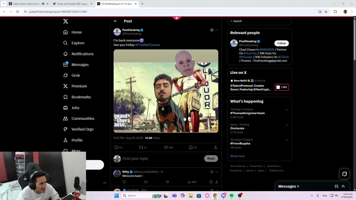Compose new message in Messages drawer
Image resolution: width=356 pixels, height=200 pixels.
point(337,186)
